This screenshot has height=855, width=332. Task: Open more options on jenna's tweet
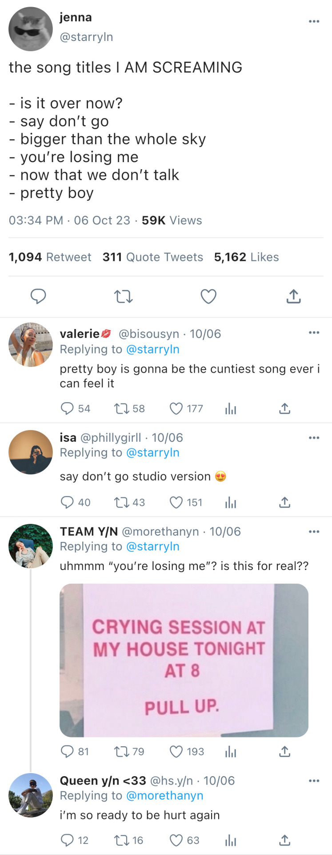coord(314,21)
